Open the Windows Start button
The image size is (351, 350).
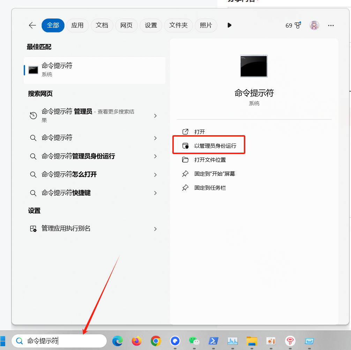coord(3,341)
